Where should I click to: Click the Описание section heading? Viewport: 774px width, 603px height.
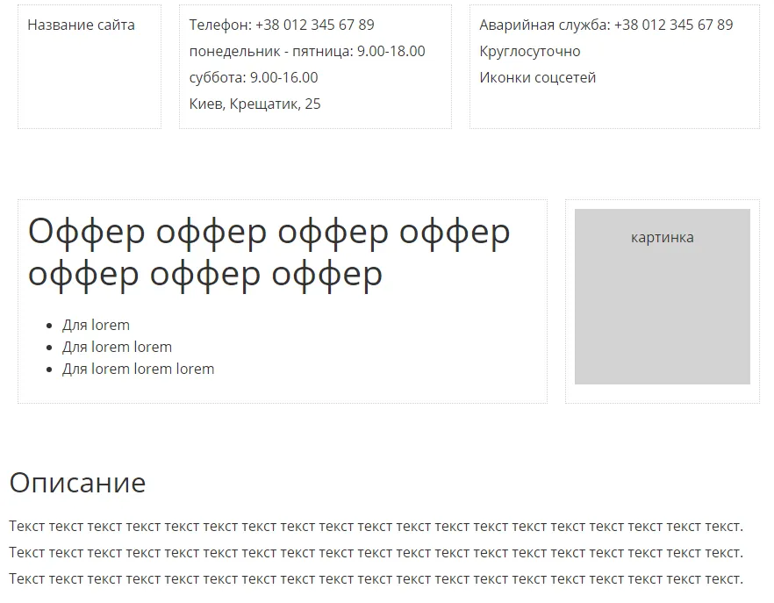(77, 482)
